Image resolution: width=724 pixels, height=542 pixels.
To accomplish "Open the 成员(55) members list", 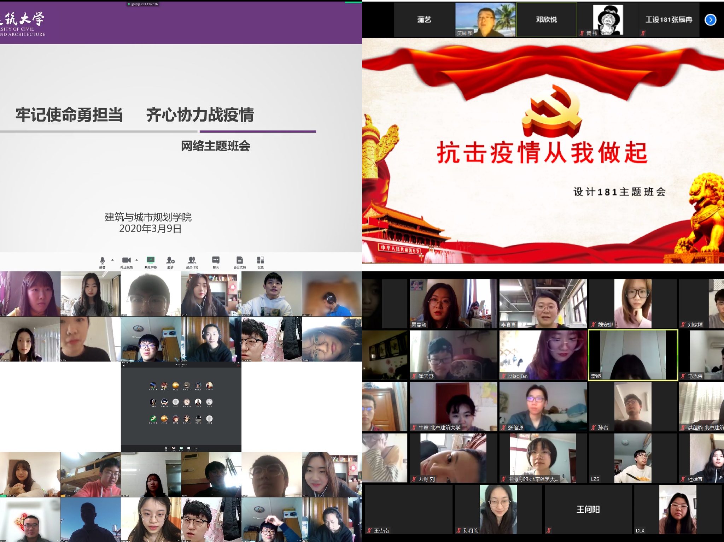I will click(x=192, y=260).
